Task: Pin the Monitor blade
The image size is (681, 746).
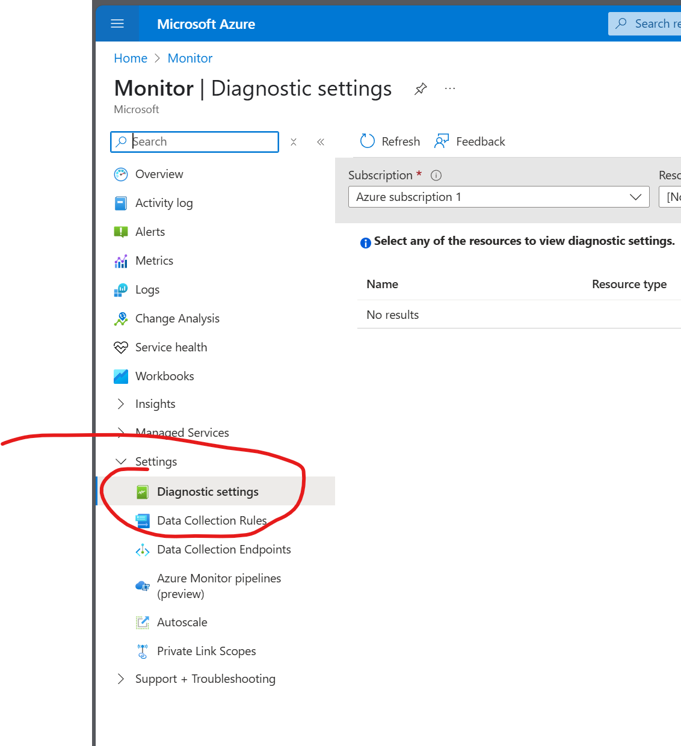Action: (421, 89)
